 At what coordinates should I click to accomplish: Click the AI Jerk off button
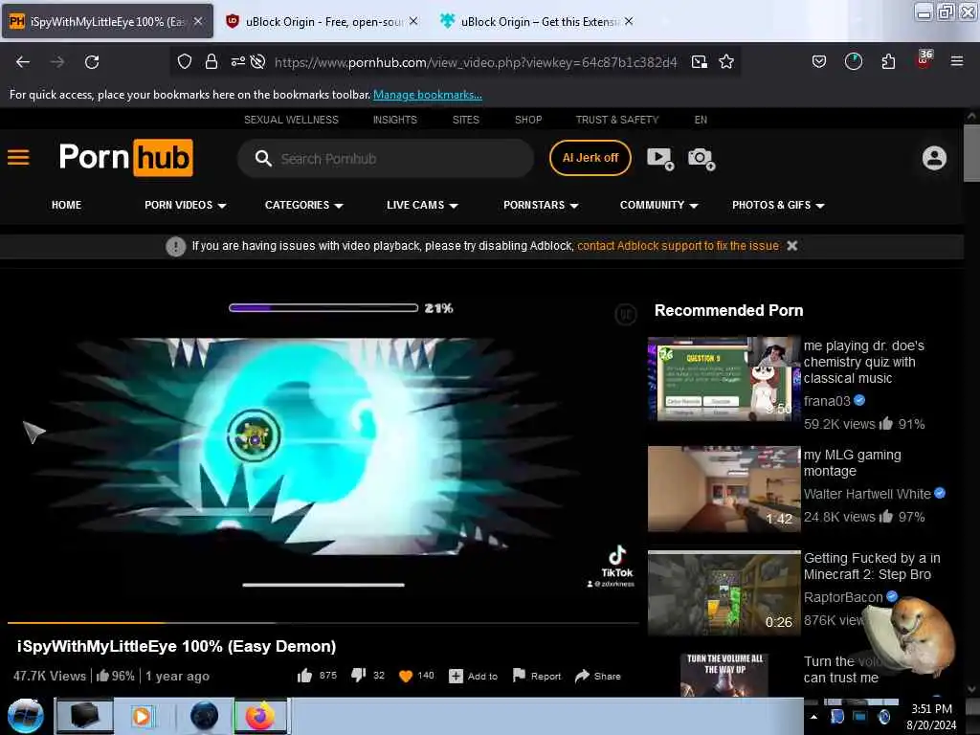pos(590,158)
